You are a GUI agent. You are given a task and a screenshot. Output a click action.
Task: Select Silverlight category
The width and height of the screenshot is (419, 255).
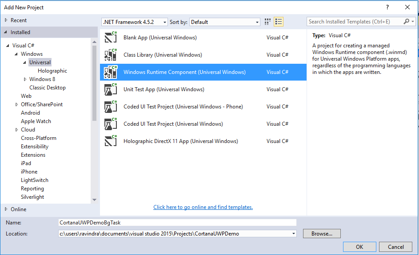[x=32, y=197]
